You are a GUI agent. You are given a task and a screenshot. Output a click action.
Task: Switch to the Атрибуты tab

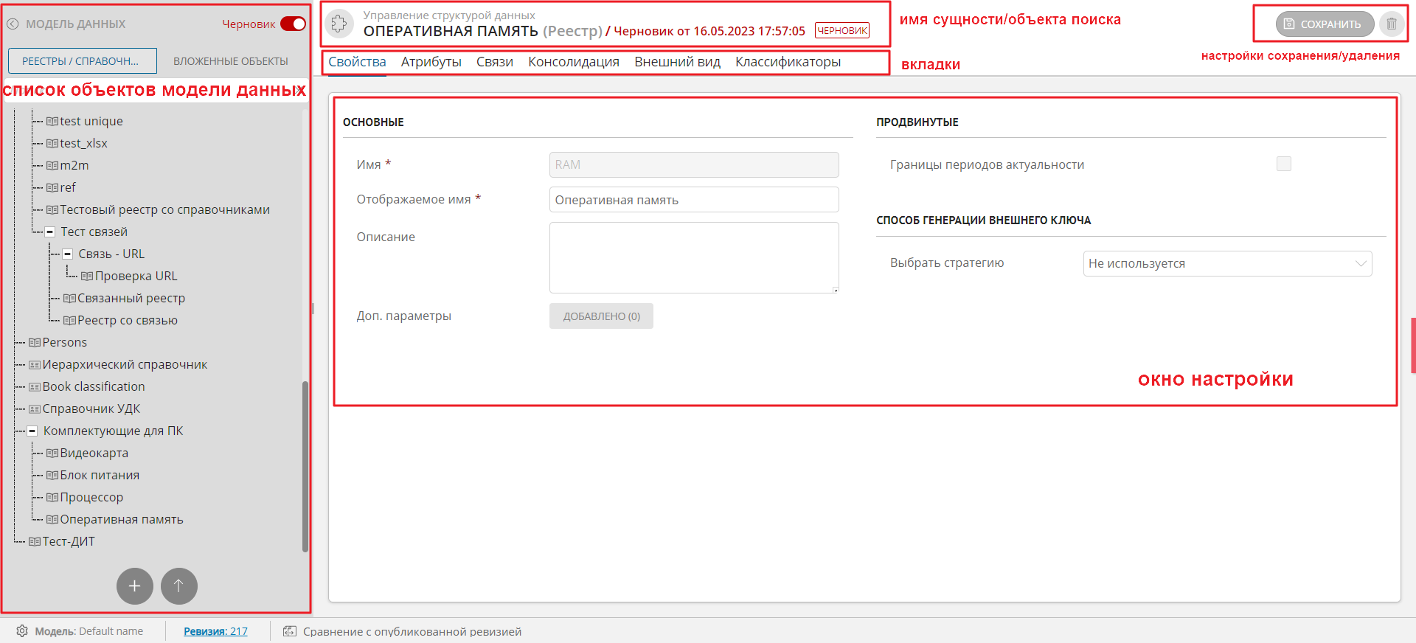[x=431, y=62]
